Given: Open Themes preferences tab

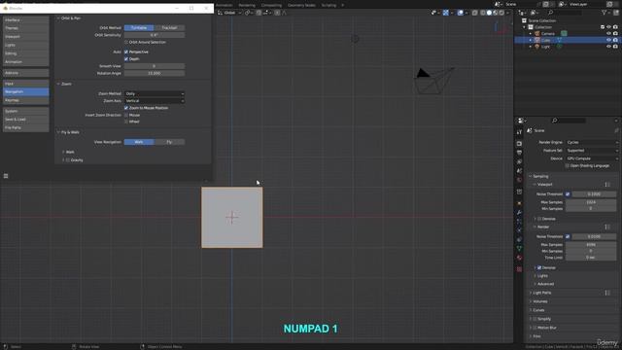Looking at the screenshot, I should [26, 28].
